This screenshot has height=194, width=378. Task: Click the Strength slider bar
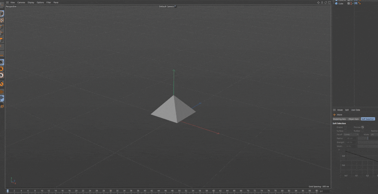tap(368, 142)
